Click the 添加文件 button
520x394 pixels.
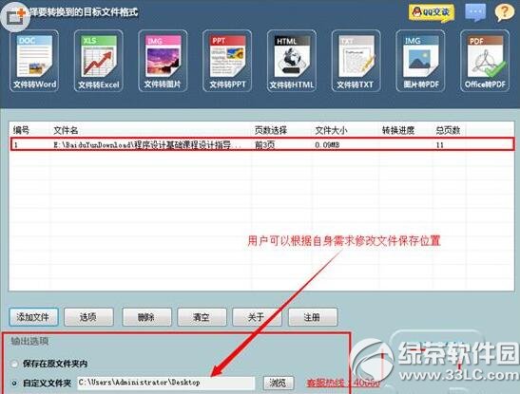[34, 317]
